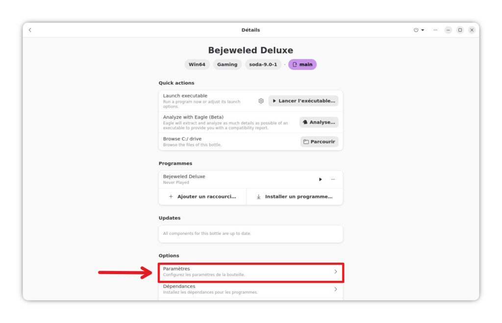This screenshot has height=323, width=502.
Task: Open the power options dropdown
Action: (419, 30)
